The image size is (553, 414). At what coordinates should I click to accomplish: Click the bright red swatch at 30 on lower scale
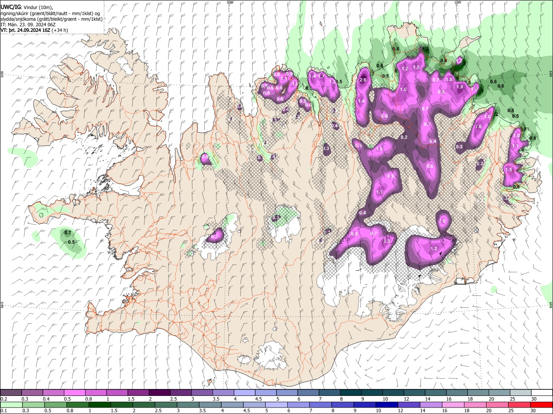541,405
